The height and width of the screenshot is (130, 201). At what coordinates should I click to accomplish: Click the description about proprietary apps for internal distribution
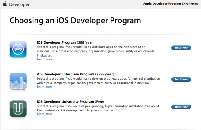coord(98,81)
